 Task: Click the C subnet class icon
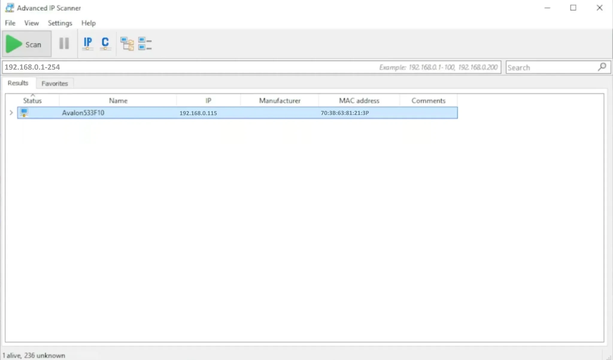[x=105, y=44]
